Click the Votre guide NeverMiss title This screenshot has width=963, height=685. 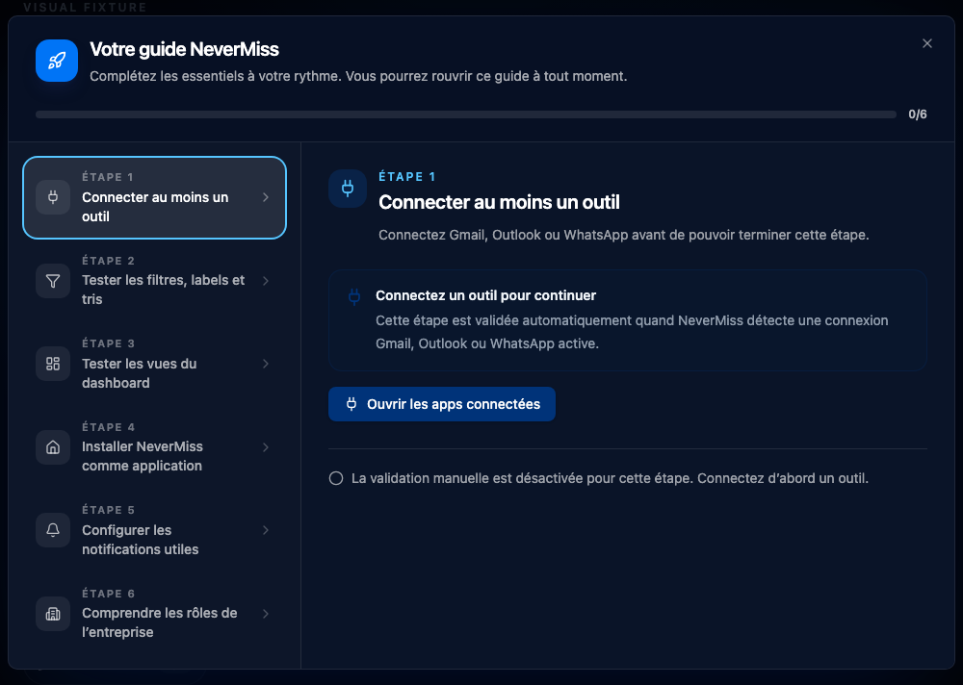click(184, 49)
